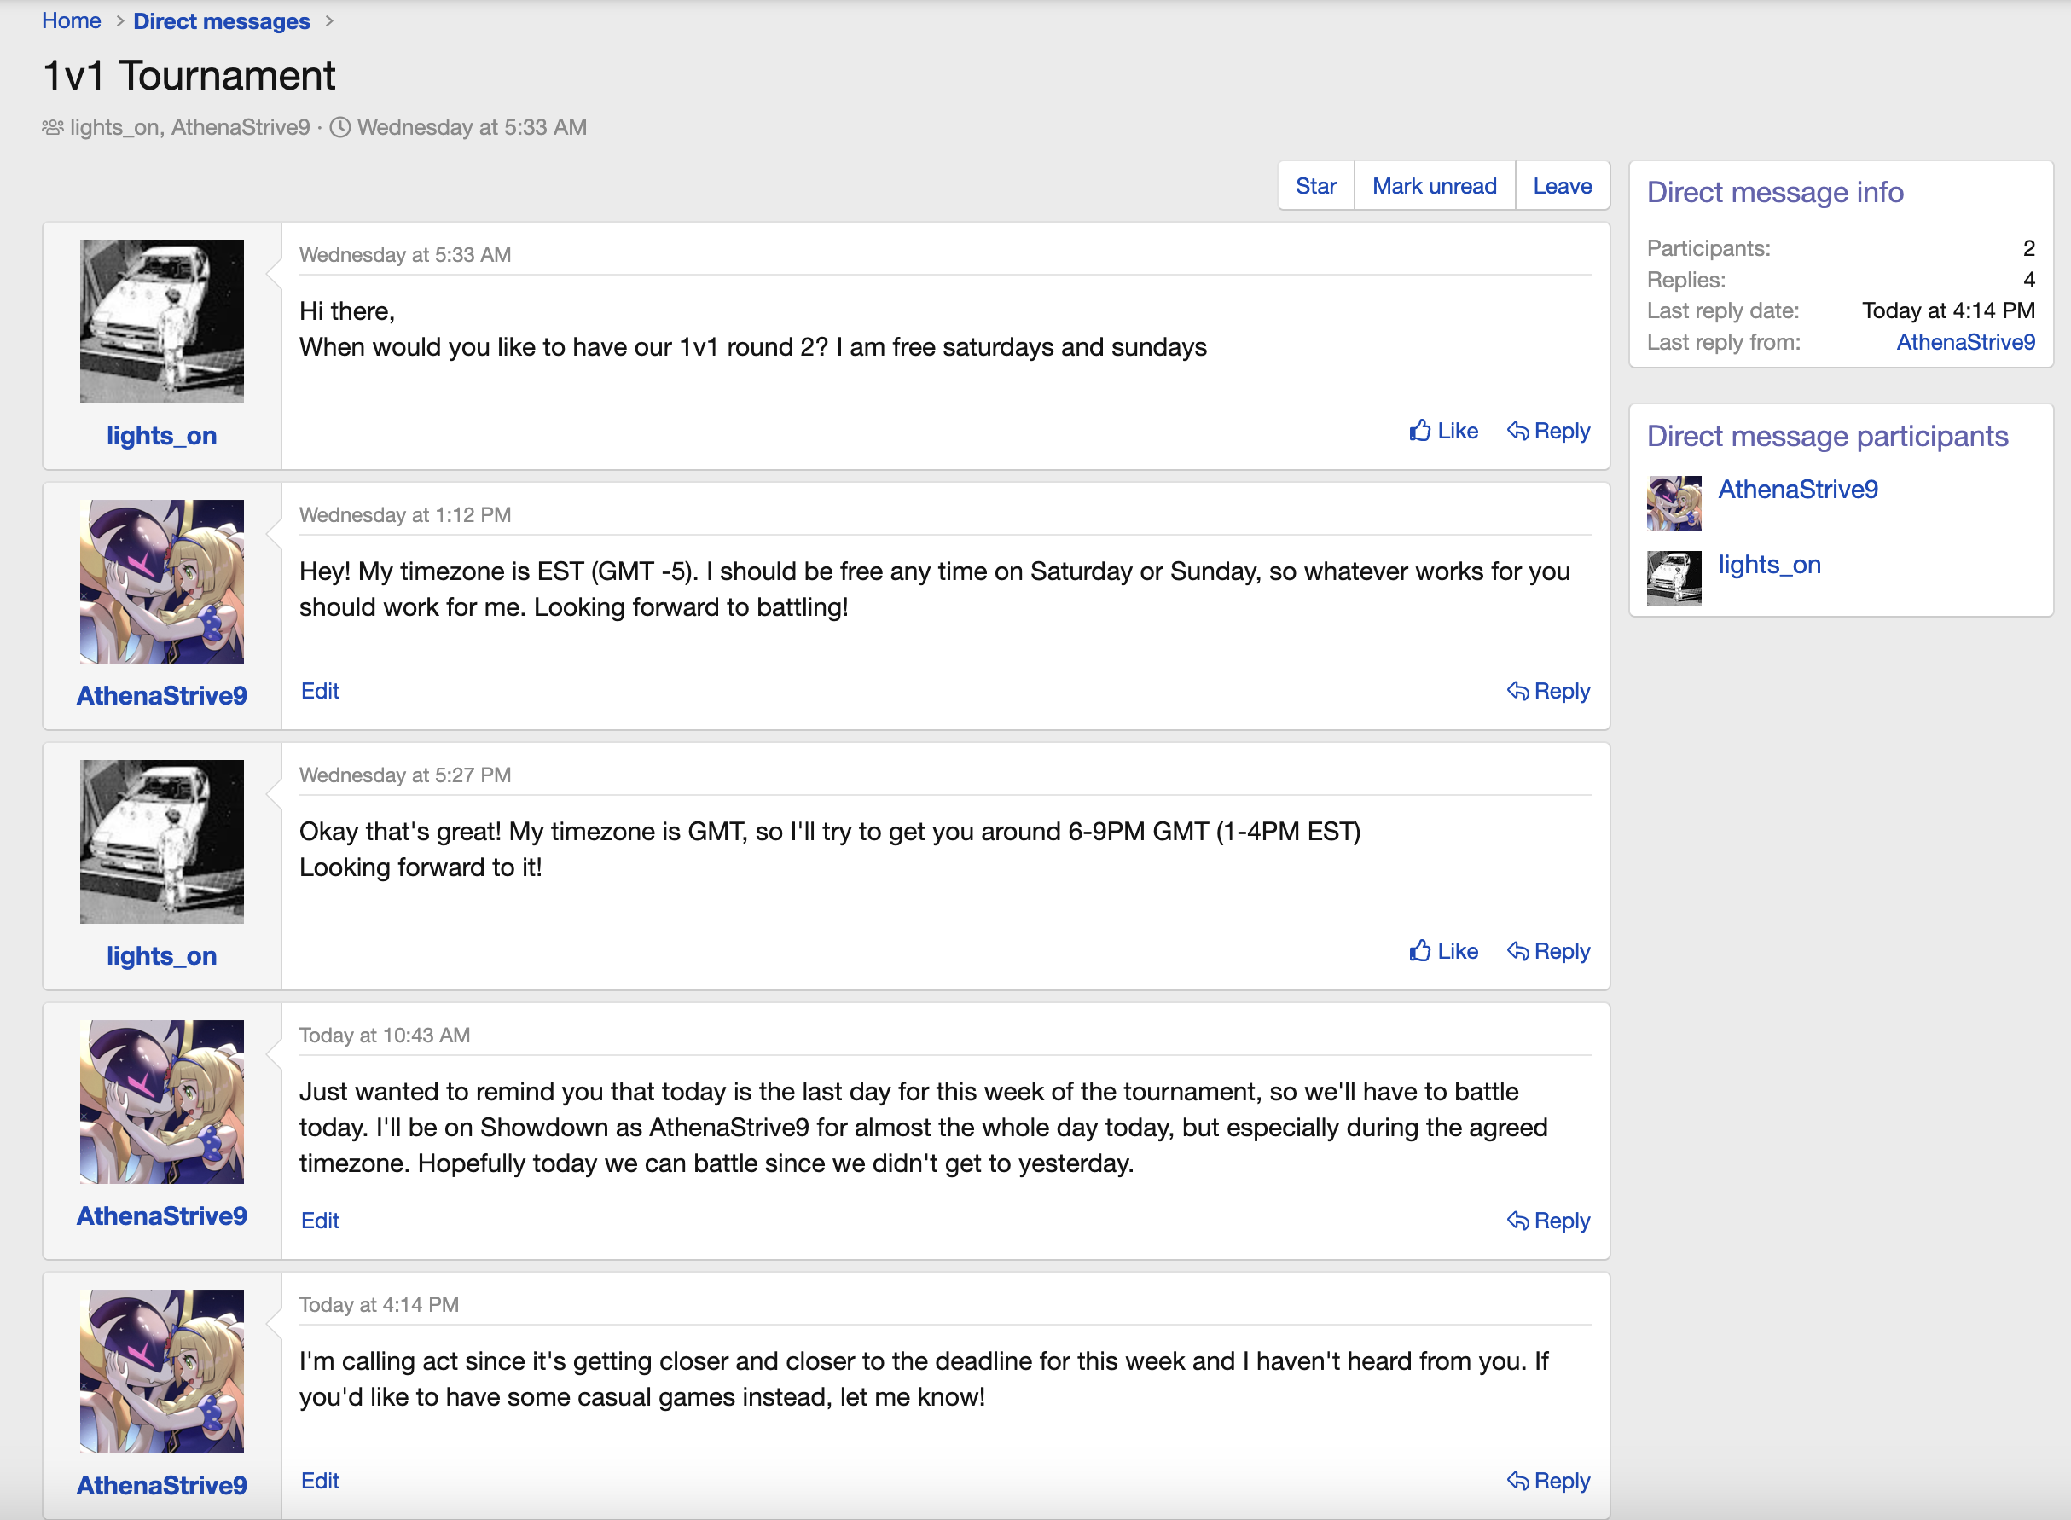The width and height of the screenshot is (2071, 1520).
Task: Go to Home breadcrumb
Action: coord(71,20)
